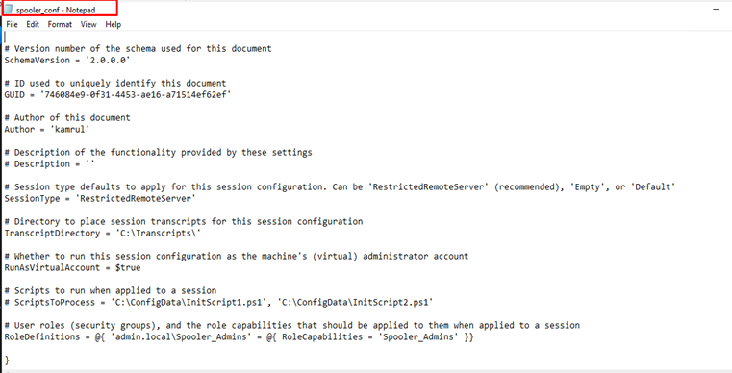Click the SessionType value 'RestrictedRemoteServer'
732x373 pixels.
click(x=136, y=198)
